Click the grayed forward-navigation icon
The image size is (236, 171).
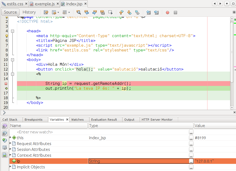click(x=64, y=12)
